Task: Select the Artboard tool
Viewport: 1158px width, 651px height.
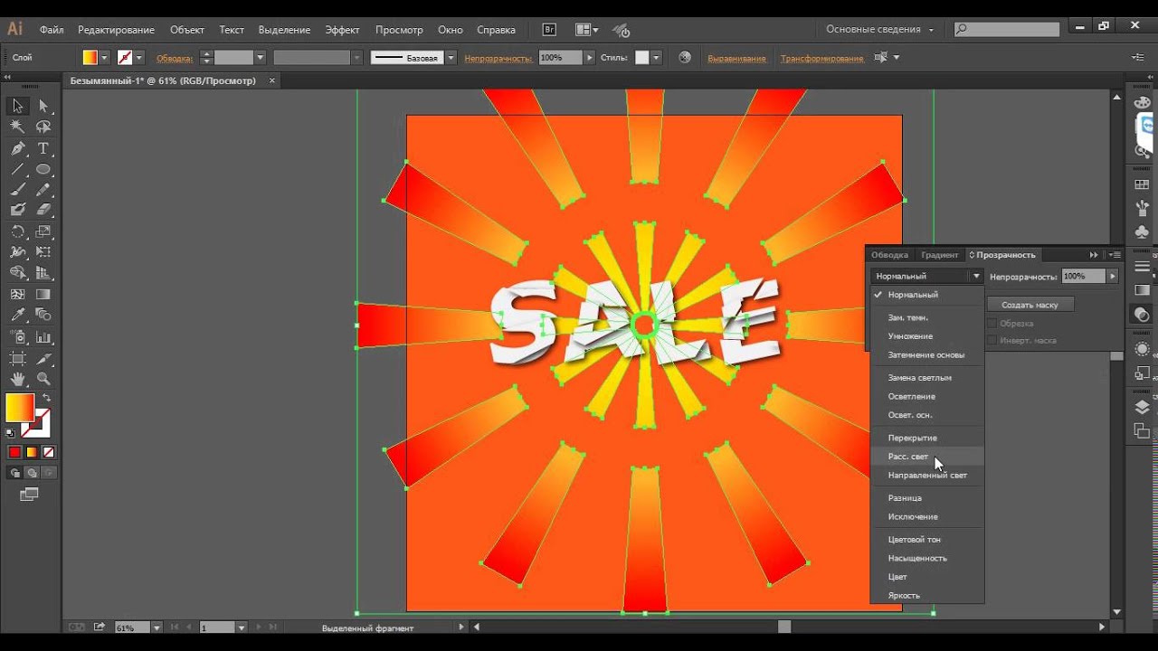Action: point(17,358)
